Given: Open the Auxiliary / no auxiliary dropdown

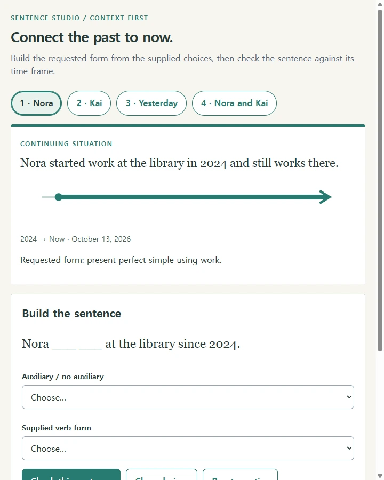Looking at the screenshot, I should click(x=188, y=397).
